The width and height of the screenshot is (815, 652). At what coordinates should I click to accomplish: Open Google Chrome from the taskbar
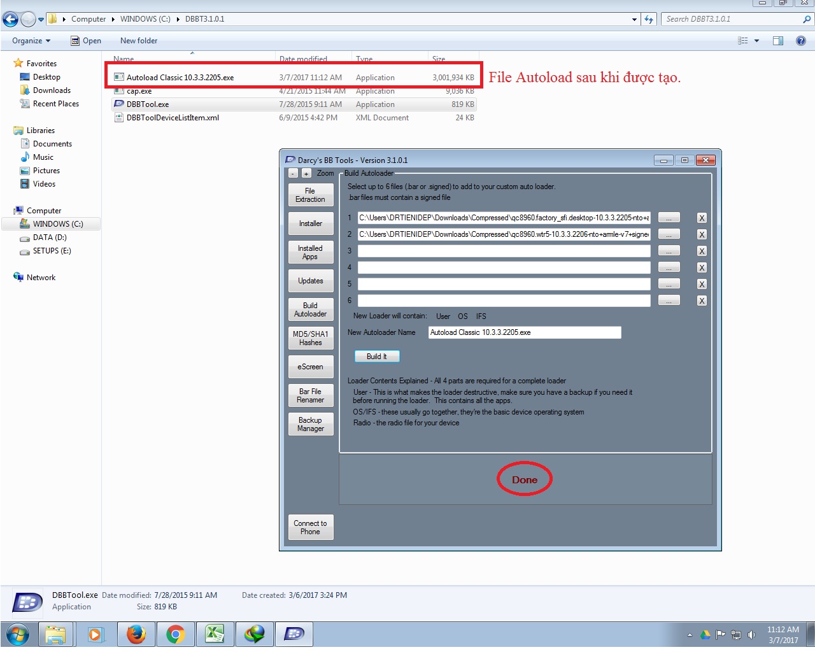click(176, 634)
